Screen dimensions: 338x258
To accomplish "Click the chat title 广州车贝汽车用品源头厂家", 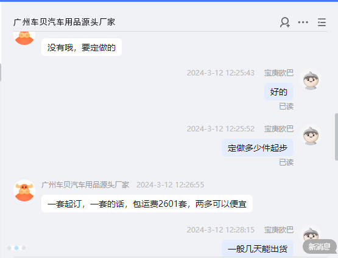I will coord(64,22).
